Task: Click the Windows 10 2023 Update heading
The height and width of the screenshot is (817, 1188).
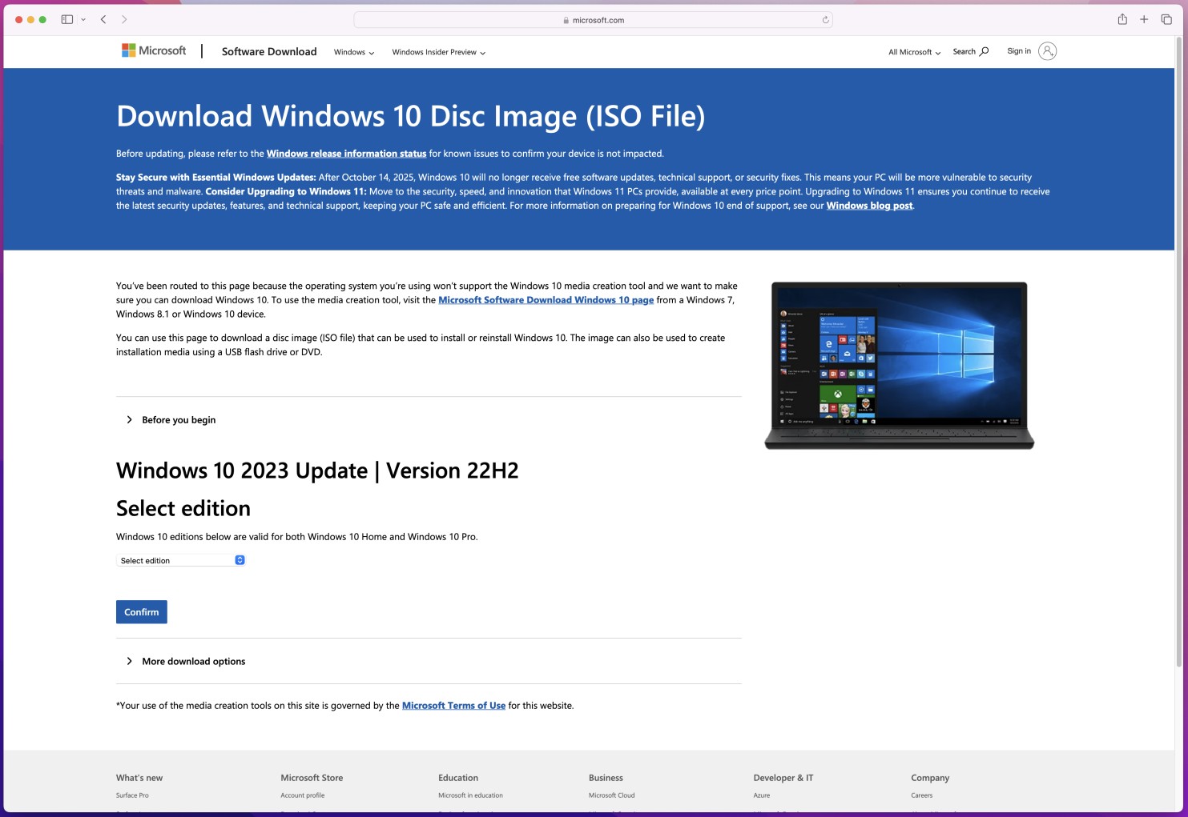Action: coord(317,471)
